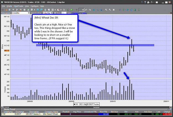Screen dimensions: 173x117
Task: Click the vertical bars chart type icon
Action: tap(64, 10)
